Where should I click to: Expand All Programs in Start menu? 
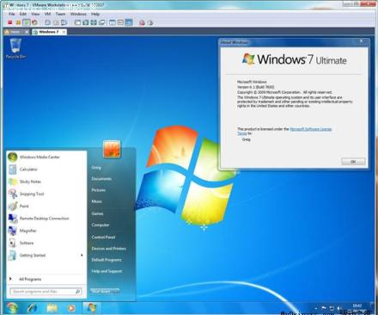[x=46, y=279]
